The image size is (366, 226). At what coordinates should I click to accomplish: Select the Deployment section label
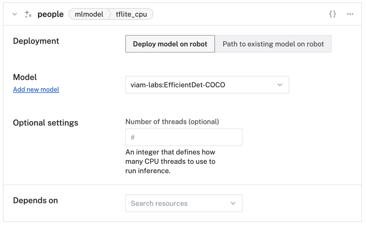36,41
